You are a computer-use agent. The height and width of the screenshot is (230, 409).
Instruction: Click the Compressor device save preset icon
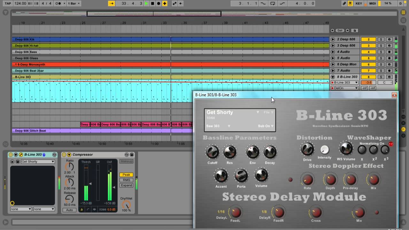coord(132,155)
